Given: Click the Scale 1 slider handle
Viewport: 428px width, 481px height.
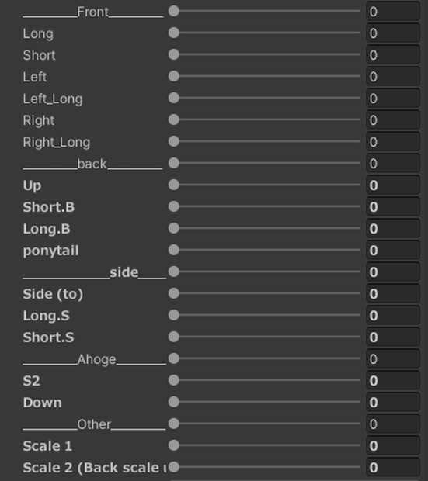Looking at the screenshot, I should pos(173,445).
